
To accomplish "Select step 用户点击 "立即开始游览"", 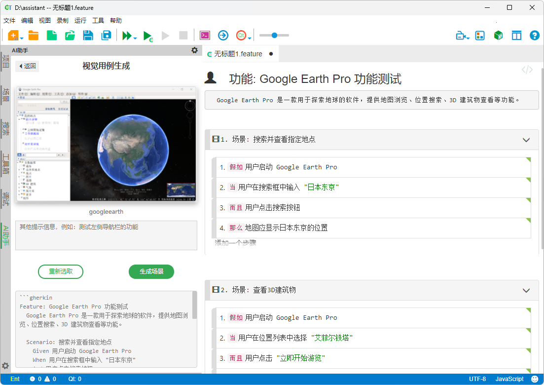I will (371, 358).
